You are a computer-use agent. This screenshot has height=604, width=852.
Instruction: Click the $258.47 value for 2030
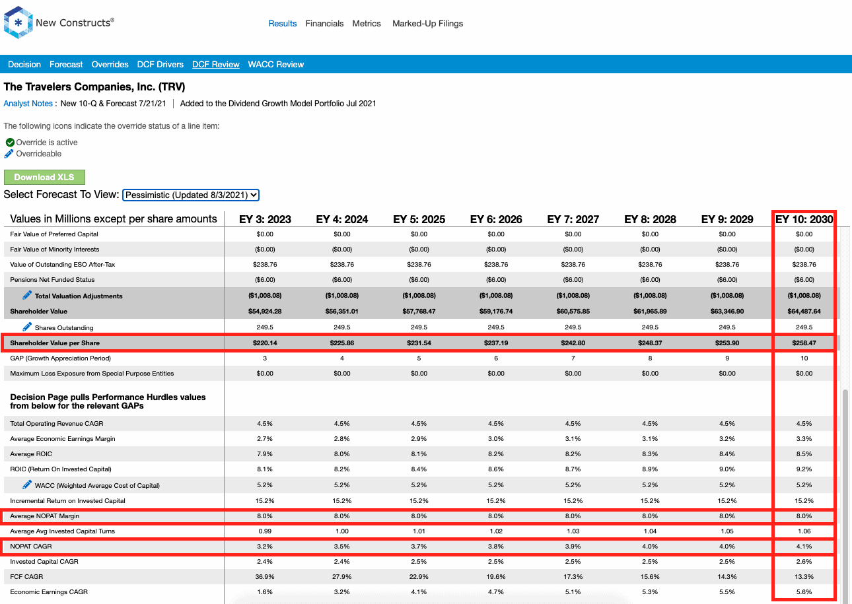click(x=804, y=343)
